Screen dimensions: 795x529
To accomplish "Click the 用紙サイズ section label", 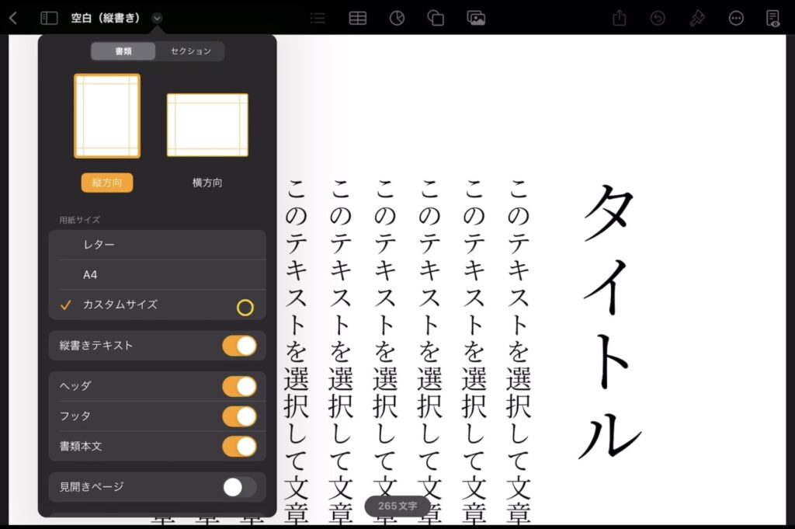I will click(80, 220).
